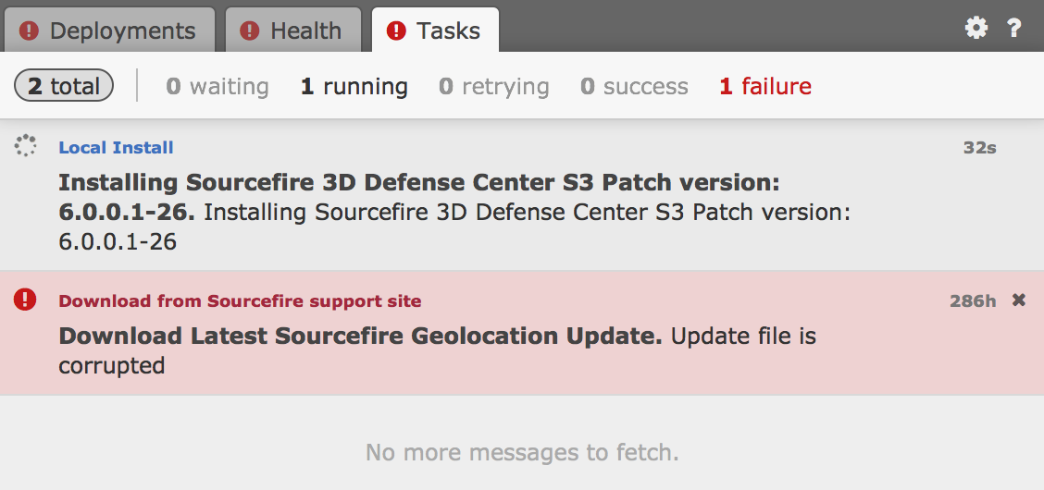
Task: Open the settings gear icon
Action: [976, 29]
